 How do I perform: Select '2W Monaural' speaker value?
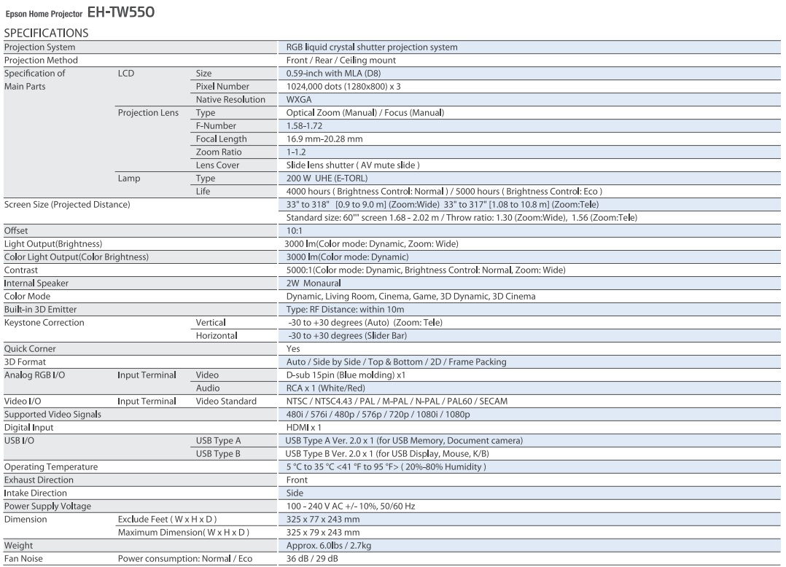[x=314, y=283]
